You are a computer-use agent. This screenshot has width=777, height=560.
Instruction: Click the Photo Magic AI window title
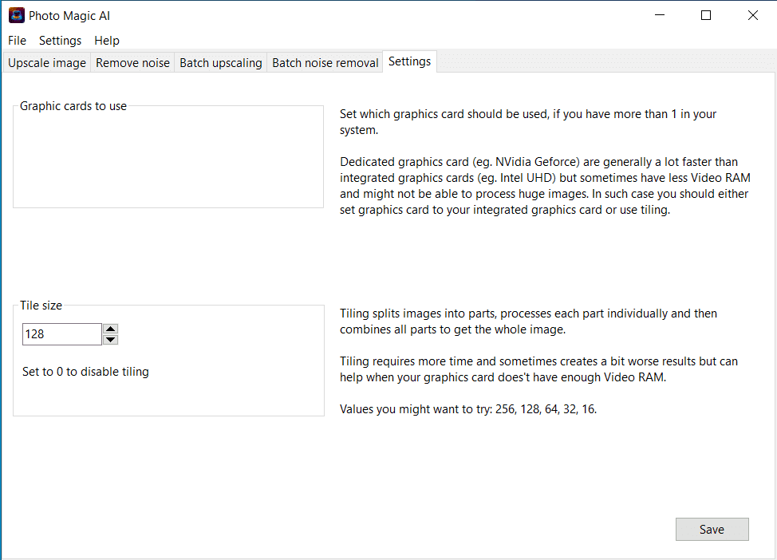69,16
